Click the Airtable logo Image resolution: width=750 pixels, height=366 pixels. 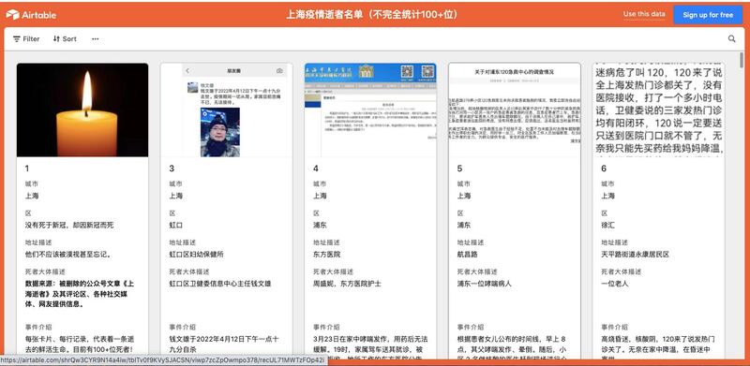pyautogui.click(x=31, y=15)
